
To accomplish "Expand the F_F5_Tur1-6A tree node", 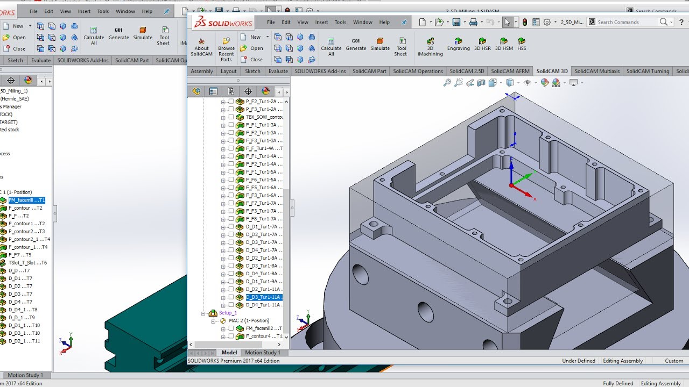I will coord(223,188).
